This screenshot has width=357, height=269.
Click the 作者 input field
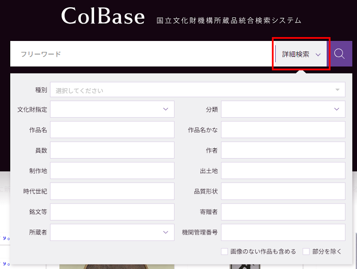point(283,150)
